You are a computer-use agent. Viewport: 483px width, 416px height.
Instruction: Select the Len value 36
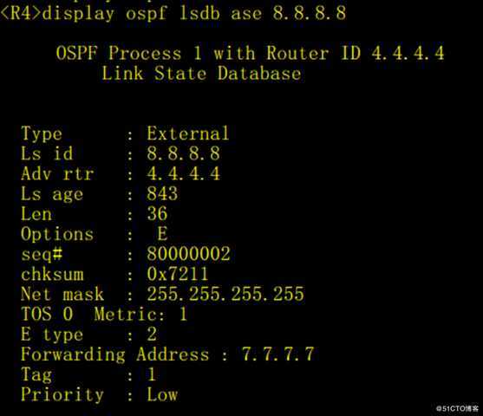[157, 213]
